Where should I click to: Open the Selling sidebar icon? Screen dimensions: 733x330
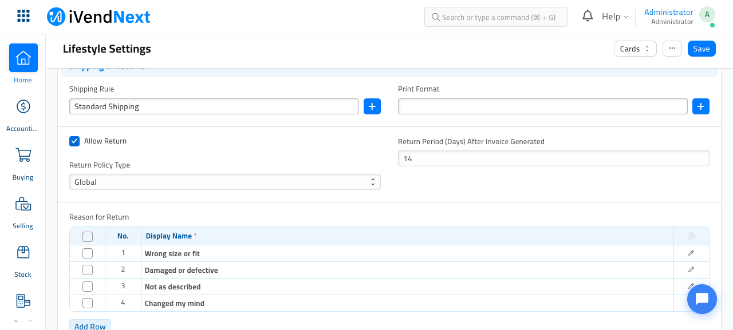[x=23, y=204]
